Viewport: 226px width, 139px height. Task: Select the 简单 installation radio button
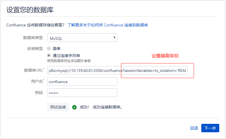click(x=49, y=48)
